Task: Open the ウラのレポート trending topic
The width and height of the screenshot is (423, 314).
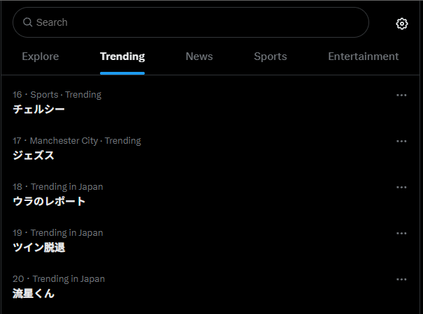Action: [x=49, y=202]
